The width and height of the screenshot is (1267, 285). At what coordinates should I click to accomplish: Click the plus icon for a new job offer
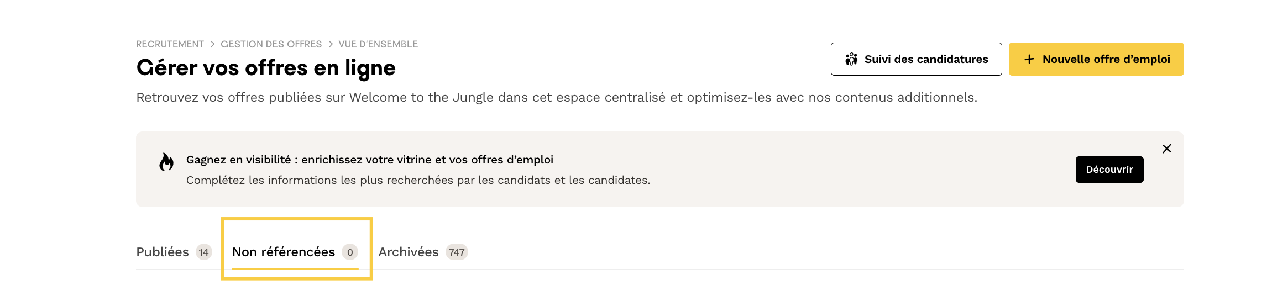[x=1029, y=59]
